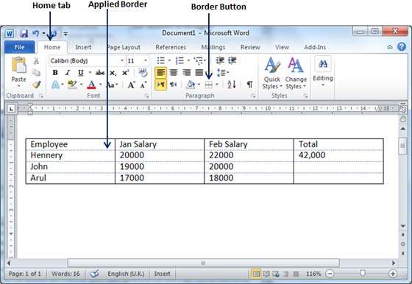Click Grow Font button
412x284 pixels.
pos(131,85)
